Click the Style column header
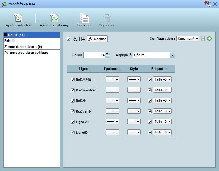The width and height of the screenshot is (219, 171). 134,69
